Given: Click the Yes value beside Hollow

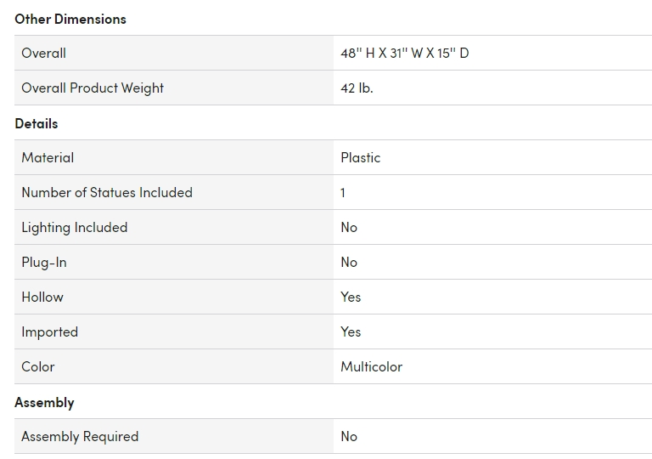Looking at the screenshot, I should point(351,297).
